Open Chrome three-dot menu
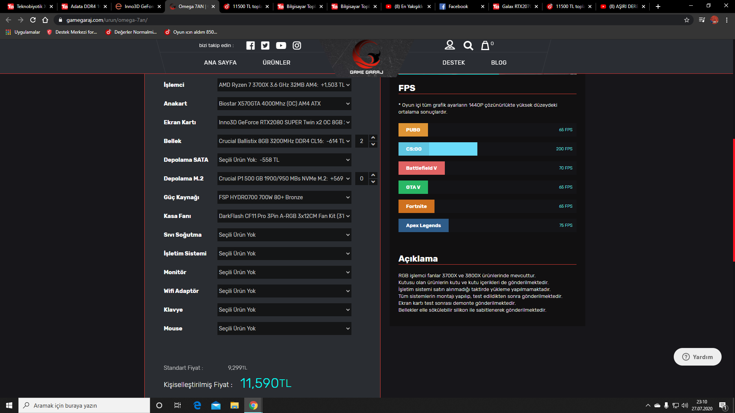 [x=727, y=20]
